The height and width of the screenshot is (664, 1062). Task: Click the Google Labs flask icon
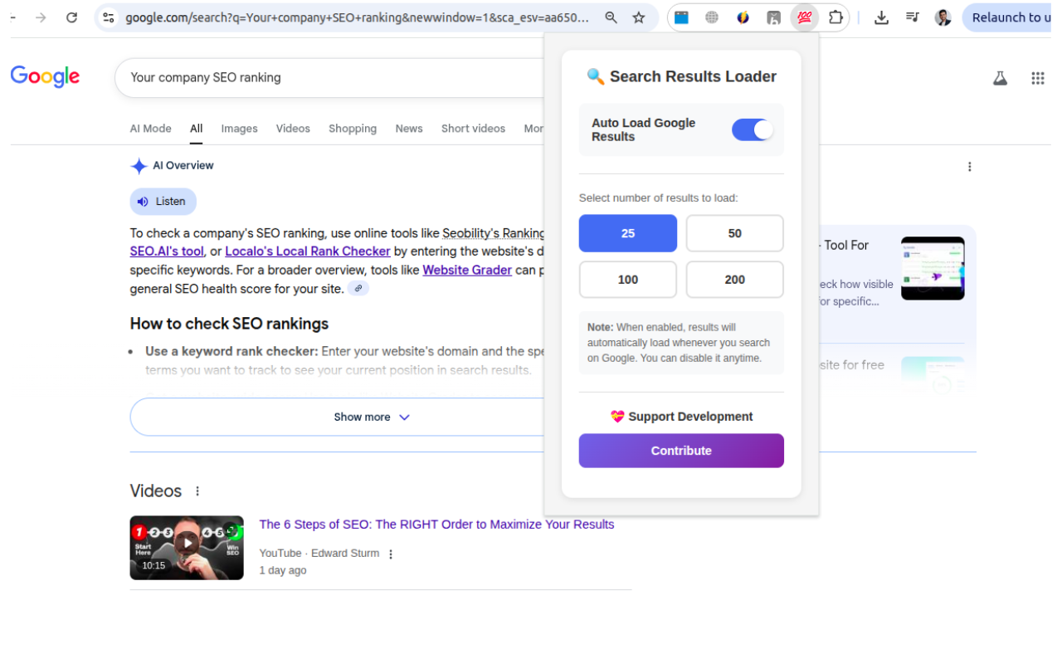(1000, 78)
